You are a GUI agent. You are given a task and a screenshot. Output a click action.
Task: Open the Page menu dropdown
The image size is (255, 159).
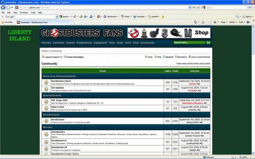click(224, 22)
